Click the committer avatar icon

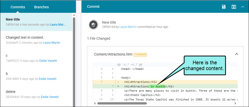point(93,24)
